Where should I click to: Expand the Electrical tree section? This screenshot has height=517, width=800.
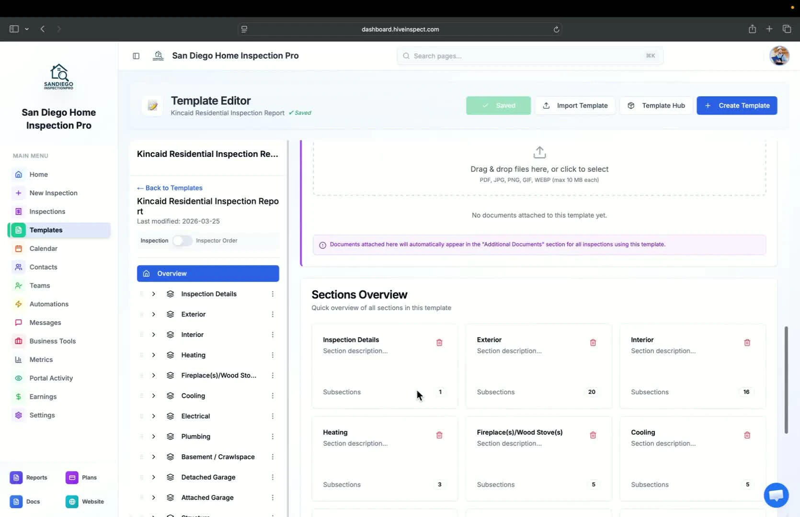[154, 416]
